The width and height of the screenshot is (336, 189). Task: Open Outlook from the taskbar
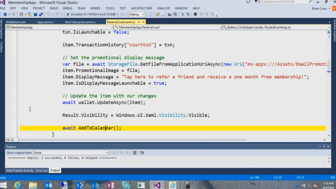pyautogui.click(x=49, y=185)
